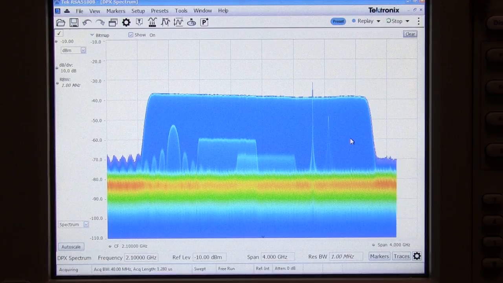
Task: Click the Preset plus 'P' icon
Action: (x=204, y=22)
